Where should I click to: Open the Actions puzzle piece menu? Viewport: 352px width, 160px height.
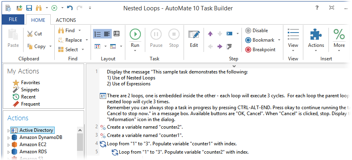316,40
